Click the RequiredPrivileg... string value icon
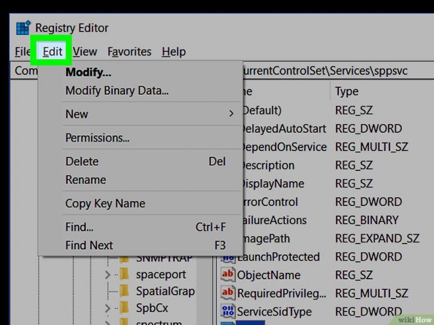Image resolution: width=434 pixels, height=325 pixels. pyautogui.click(x=228, y=293)
